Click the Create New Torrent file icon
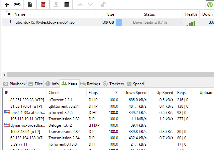The height and width of the screenshot is (150, 214). point(30,5)
